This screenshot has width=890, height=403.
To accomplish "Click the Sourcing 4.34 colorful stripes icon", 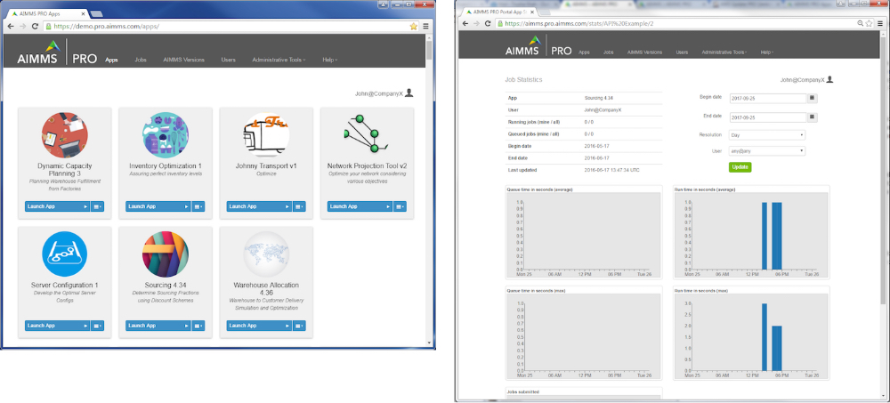I will click(x=166, y=254).
